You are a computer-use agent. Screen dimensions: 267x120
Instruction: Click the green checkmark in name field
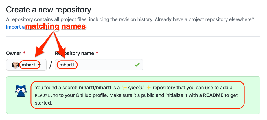[137, 65]
